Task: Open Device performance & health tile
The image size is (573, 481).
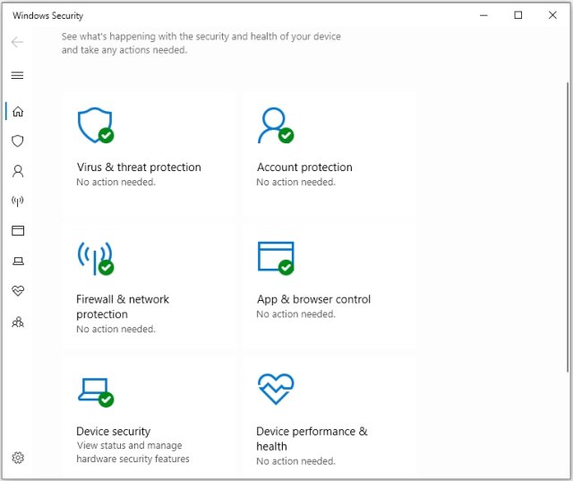Action: pyautogui.click(x=329, y=417)
